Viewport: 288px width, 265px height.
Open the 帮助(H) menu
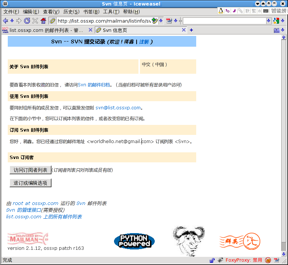[x=131, y=12]
